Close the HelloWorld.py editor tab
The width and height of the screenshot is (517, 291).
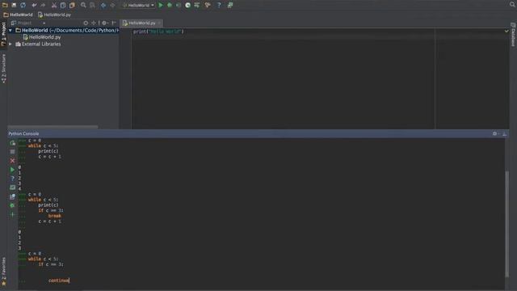coord(159,23)
